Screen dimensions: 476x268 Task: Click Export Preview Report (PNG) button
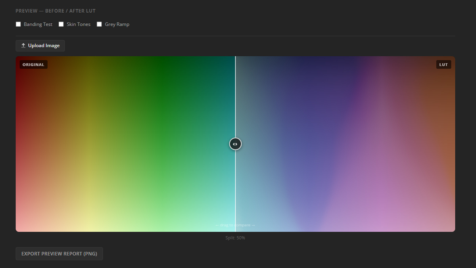[59, 254]
